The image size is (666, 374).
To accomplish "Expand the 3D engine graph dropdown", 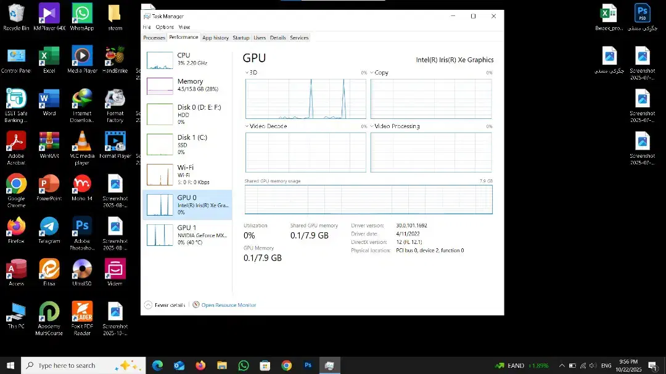I will click(x=248, y=73).
